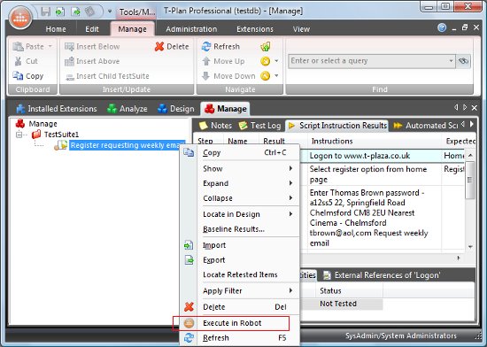Collapse the TestSuite1 tree node
487x347 pixels.
tap(19, 135)
